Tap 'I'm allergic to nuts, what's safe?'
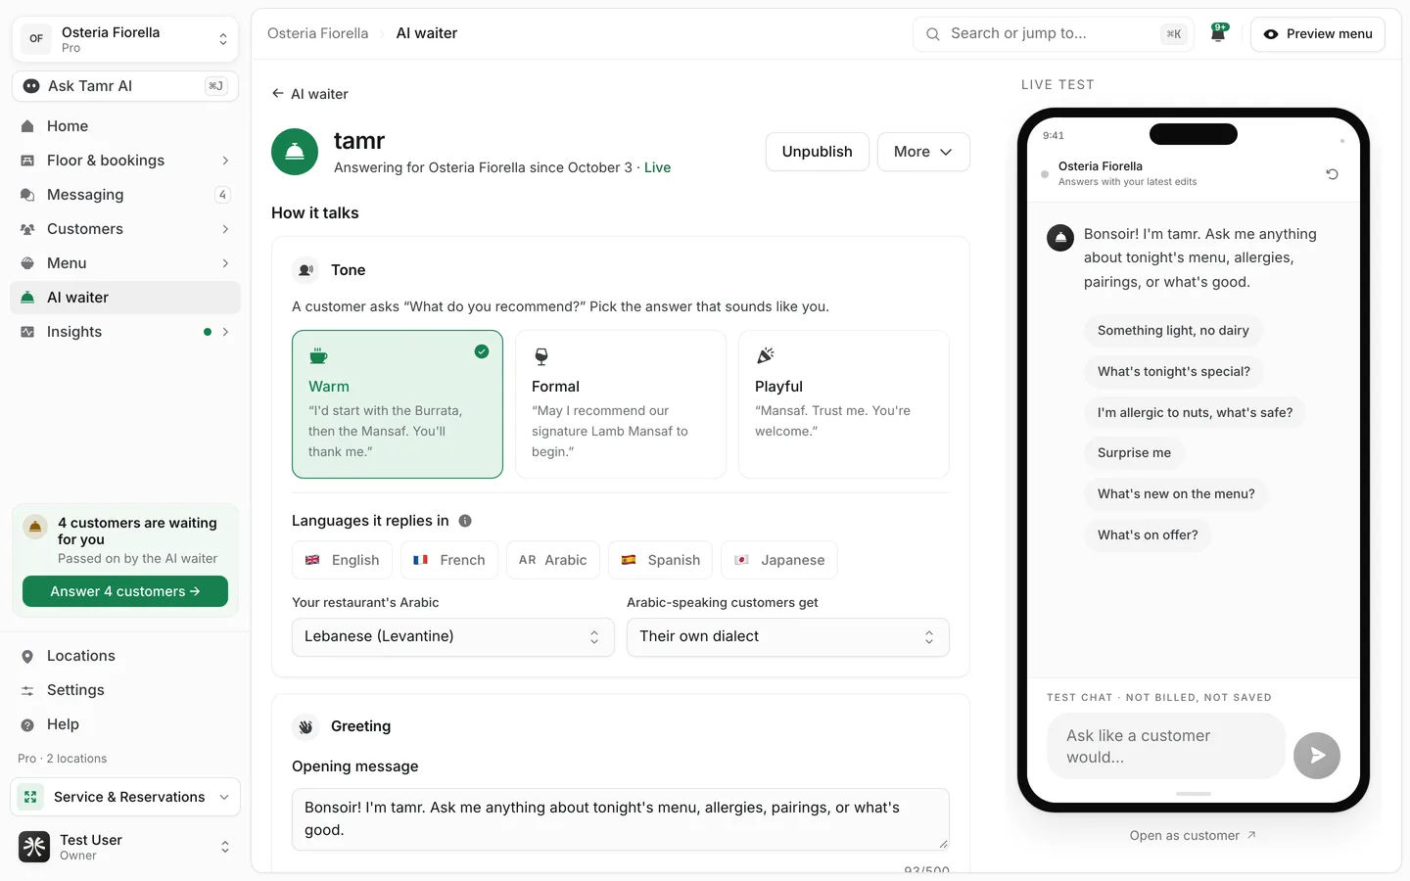This screenshot has height=881, width=1410. [1195, 413]
